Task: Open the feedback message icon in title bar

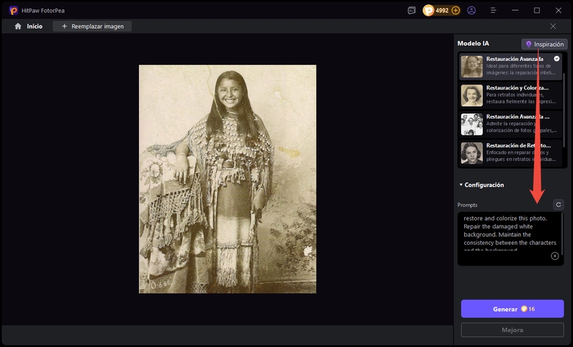Action: click(411, 11)
